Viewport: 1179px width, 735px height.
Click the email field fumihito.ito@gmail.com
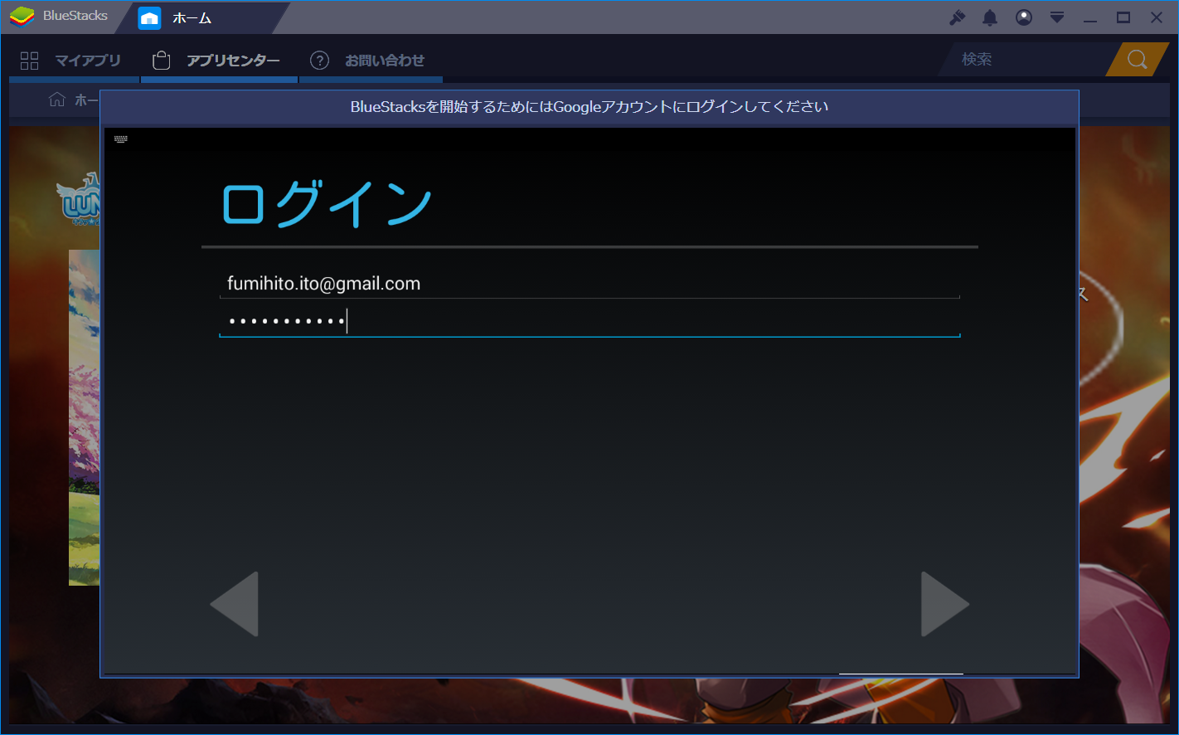point(589,284)
